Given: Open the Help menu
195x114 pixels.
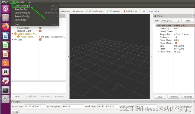Looking at the screenshot, I should 28,2.
